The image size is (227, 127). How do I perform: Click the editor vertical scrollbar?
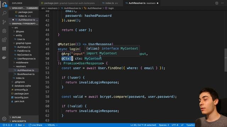pyautogui.click(x=226, y=60)
